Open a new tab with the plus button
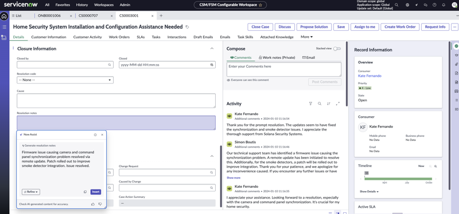 click(161, 16)
